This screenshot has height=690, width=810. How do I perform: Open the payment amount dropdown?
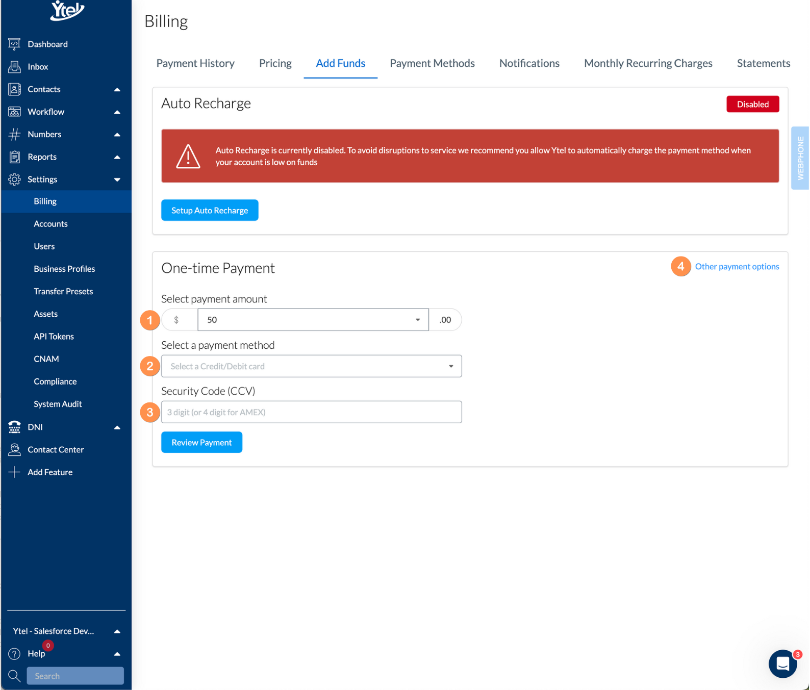[313, 320]
